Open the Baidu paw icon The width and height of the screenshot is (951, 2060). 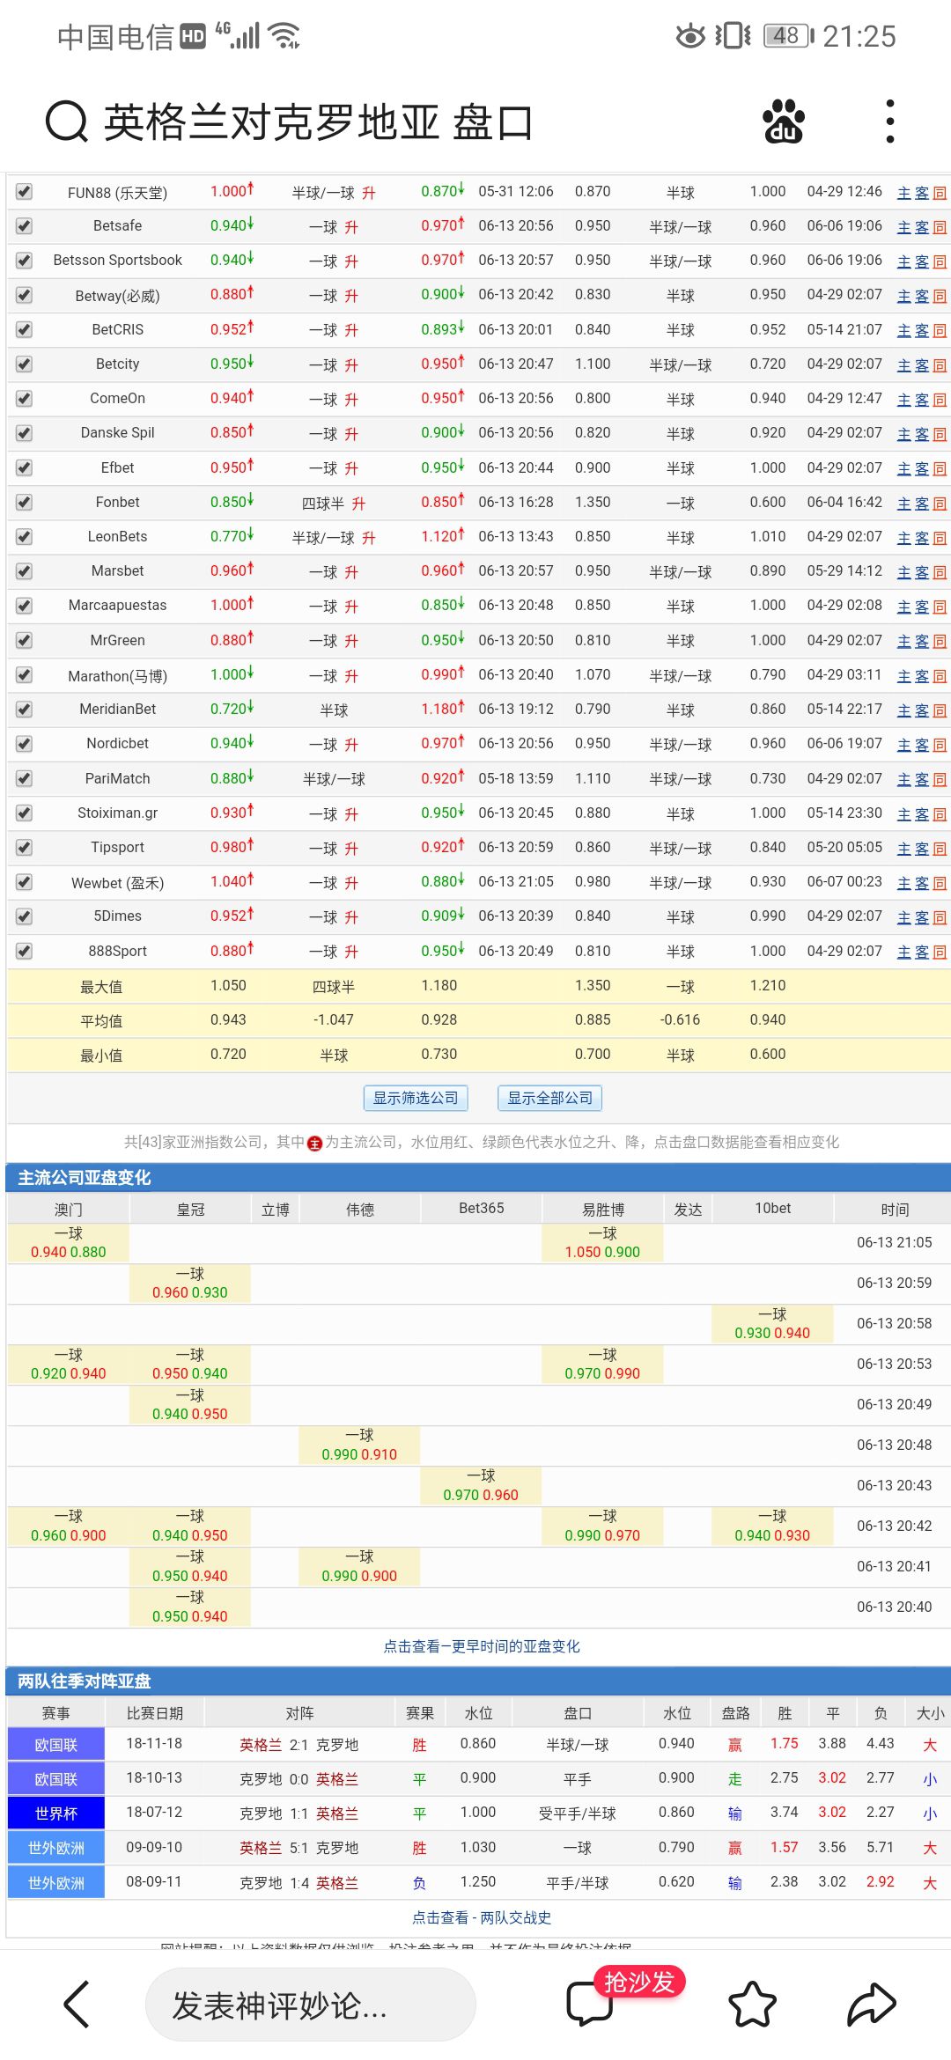[784, 121]
